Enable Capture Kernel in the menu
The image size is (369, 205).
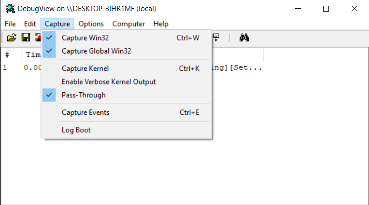pyautogui.click(x=127, y=68)
